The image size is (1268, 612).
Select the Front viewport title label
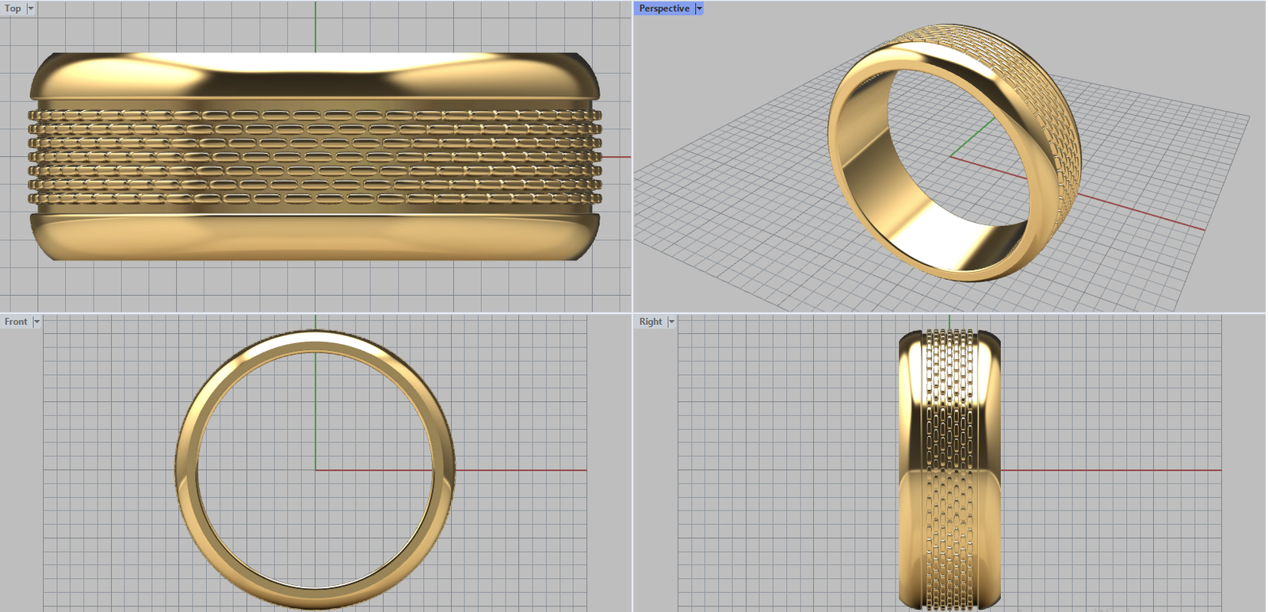click(x=16, y=322)
